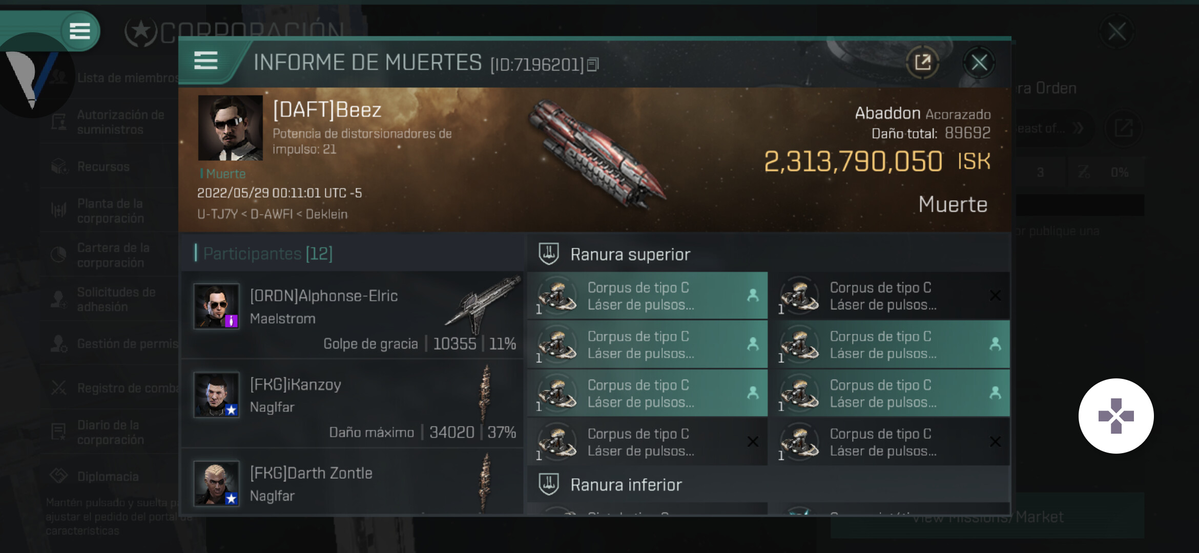1199x553 pixels.
Task: Tap the floating gamepad button
Action: [1116, 416]
